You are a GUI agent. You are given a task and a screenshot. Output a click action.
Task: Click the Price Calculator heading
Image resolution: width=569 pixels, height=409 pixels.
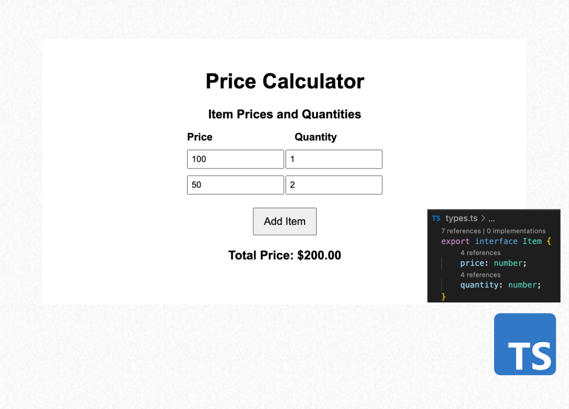tap(284, 81)
